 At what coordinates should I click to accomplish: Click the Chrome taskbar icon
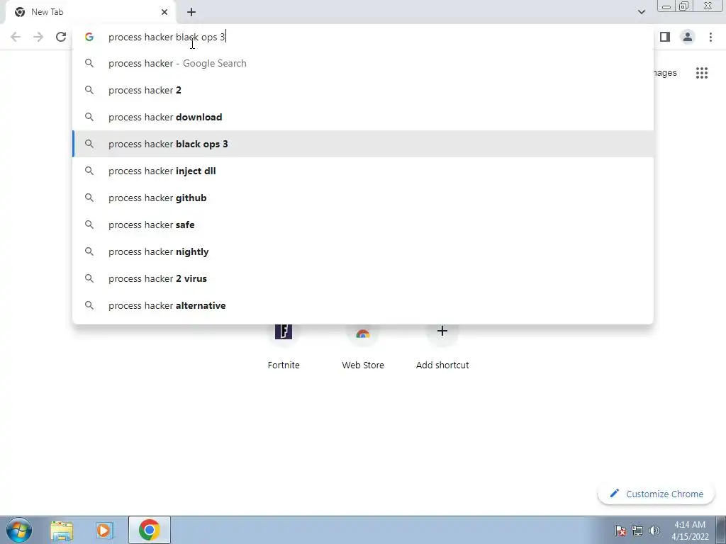click(149, 530)
